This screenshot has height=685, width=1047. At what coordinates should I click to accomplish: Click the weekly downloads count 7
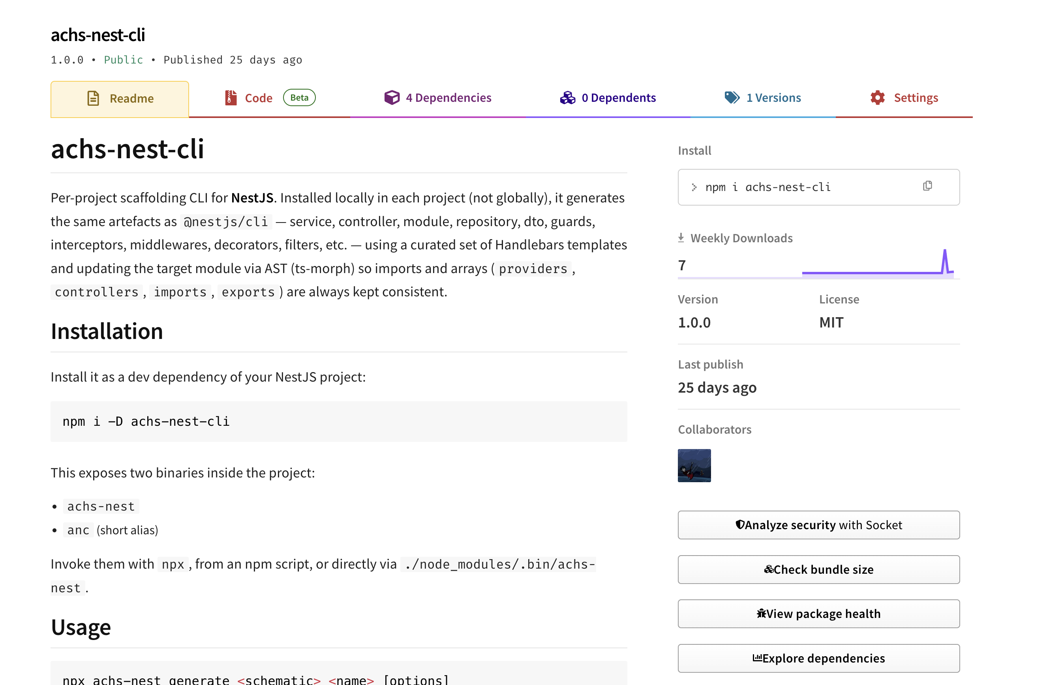click(682, 266)
